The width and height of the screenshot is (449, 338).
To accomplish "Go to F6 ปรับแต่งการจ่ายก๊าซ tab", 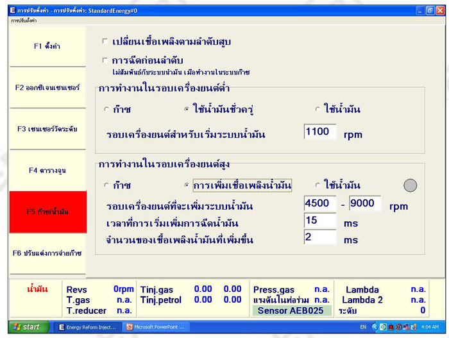I will coord(47,253).
